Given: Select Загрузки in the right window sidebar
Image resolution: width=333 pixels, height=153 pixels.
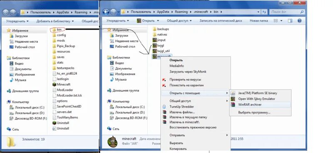Looking at the screenshot, I should point(122,36).
